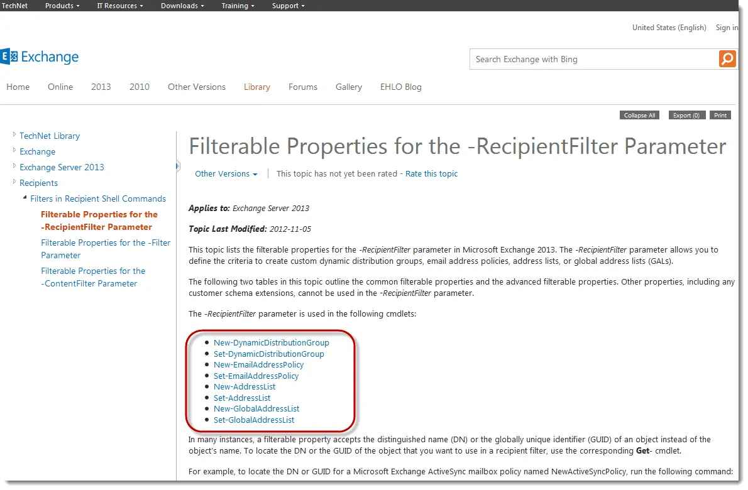Select the 2010 navigation tab
The width and height of the screenshot is (748, 490).
140,87
